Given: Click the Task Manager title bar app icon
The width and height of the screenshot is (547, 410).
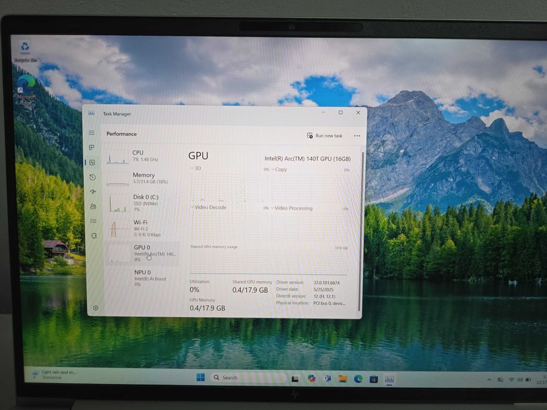Looking at the screenshot, I should tap(91, 113).
